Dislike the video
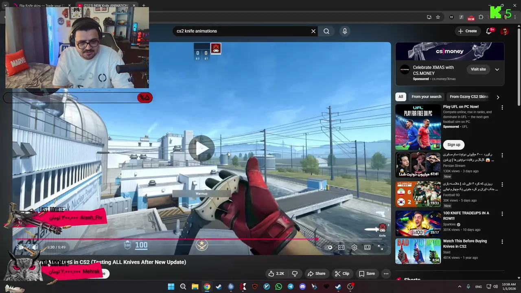The height and width of the screenshot is (293, 521). (x=295, y=273)
